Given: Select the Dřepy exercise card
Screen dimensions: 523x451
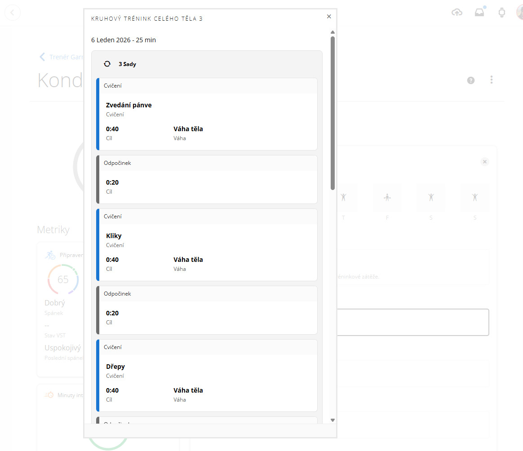Looking at the screenshot, I should (x=207, y=376).
